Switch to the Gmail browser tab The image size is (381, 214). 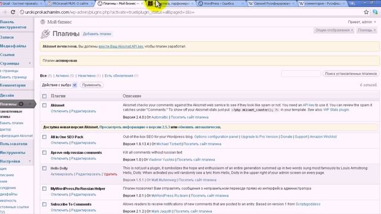[21, 4]
